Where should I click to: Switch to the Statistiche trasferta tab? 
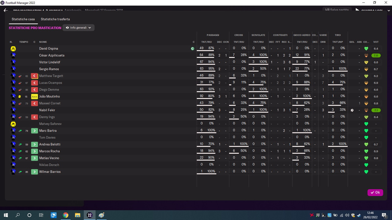pyautogui.click(x=55, y=19)
